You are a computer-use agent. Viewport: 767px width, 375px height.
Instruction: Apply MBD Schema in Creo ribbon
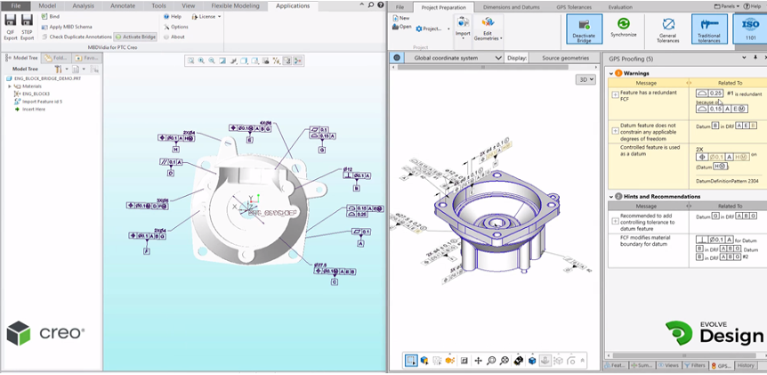coord(67,27)
